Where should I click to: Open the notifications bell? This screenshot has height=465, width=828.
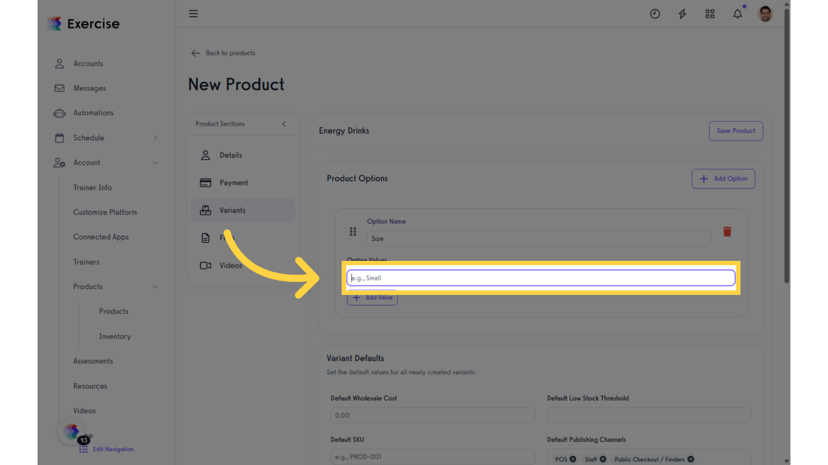point(737,13)
